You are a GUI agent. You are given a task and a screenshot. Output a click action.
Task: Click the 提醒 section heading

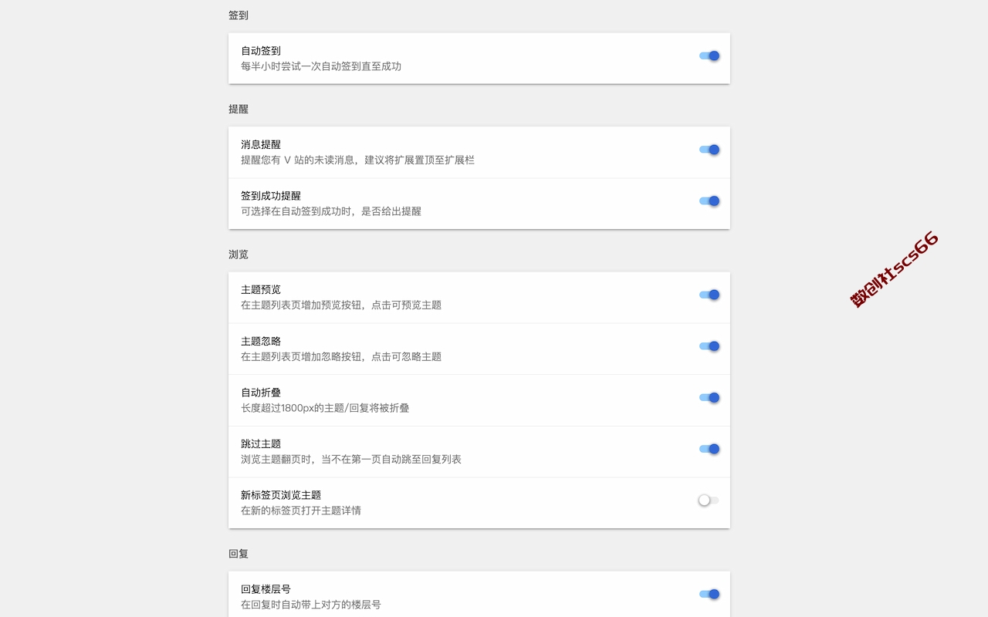click(x=239, y=110)
